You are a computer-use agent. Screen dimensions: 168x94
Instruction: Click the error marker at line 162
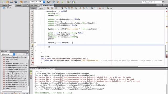tap(33, 58)
